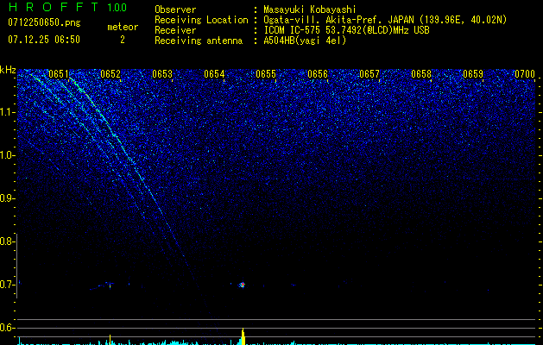The image size is (543, 345).
Task: Click the 0.7 frequency axis label
Action: click(6, 285)
